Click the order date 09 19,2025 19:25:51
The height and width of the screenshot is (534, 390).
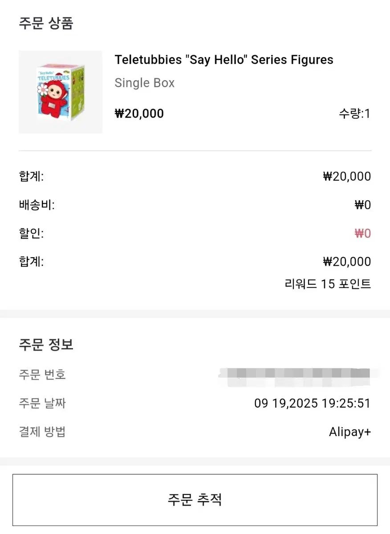click(x=312, y=404)
